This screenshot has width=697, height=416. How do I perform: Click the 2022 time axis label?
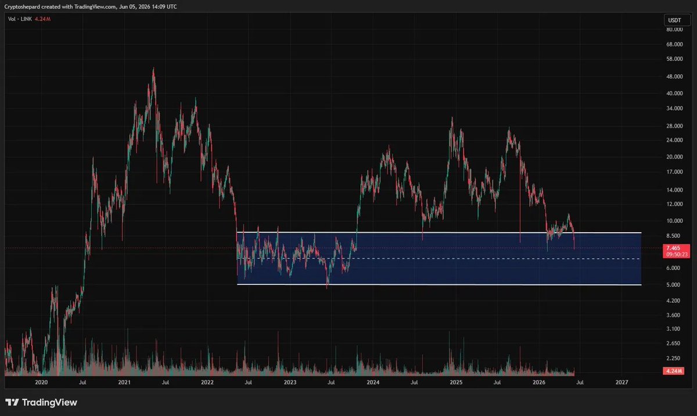click(207, 383)
